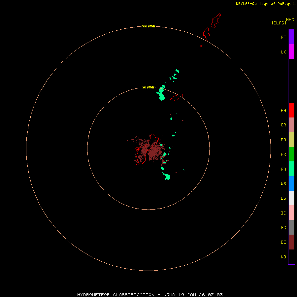Image resolution: width=297 pixels, height=297 pixels.
Task: Click the HA red legend swatch
Action: point(291,110)
